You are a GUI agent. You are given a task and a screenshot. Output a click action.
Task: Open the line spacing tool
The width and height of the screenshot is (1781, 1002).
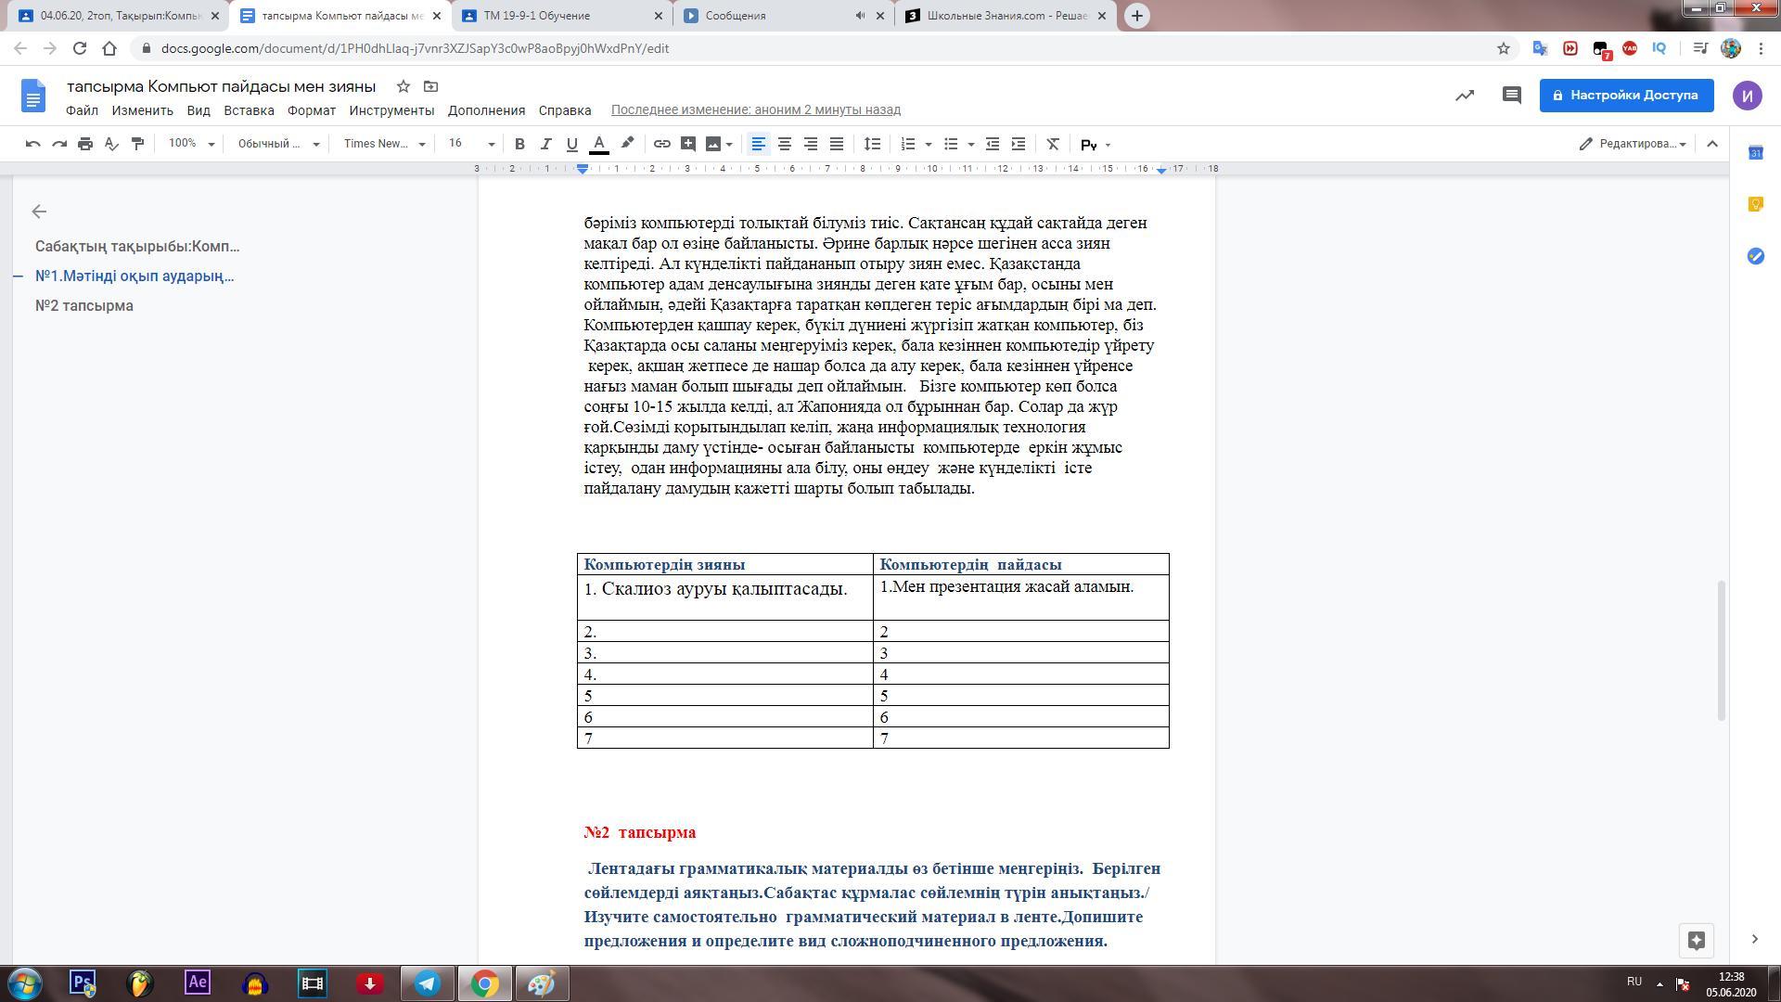(872, 144)
